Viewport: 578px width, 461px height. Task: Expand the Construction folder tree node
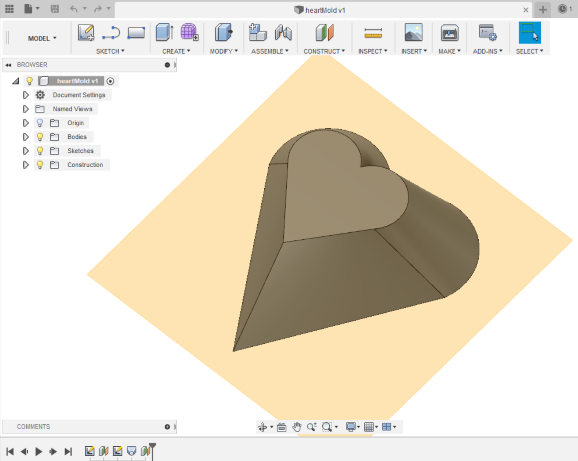pyautogui.click(x=26, y=165)
